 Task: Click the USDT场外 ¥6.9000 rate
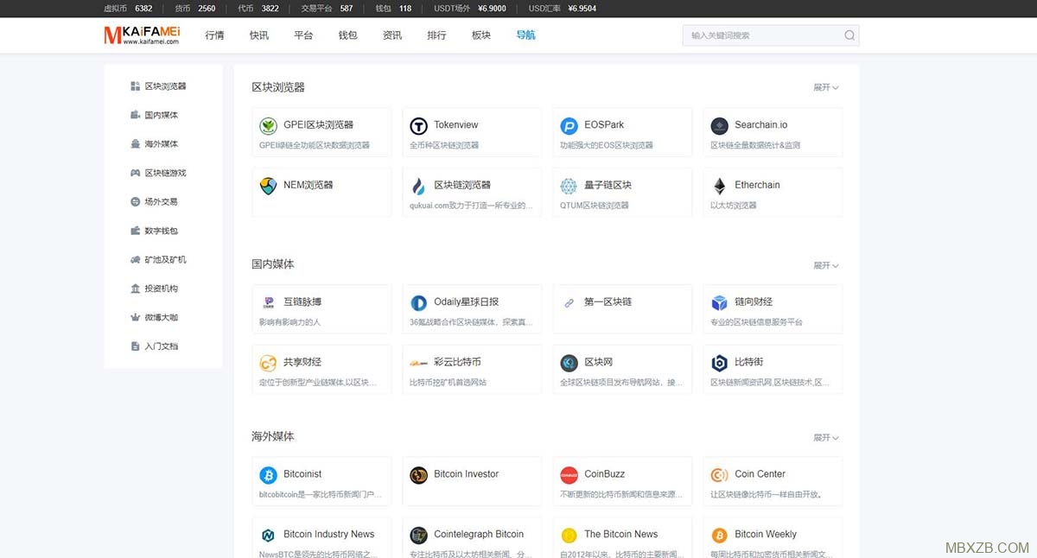[470, 9]
